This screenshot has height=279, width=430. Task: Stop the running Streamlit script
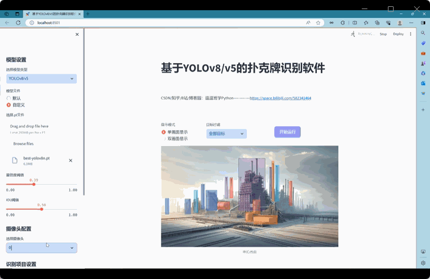click(383, 34)
